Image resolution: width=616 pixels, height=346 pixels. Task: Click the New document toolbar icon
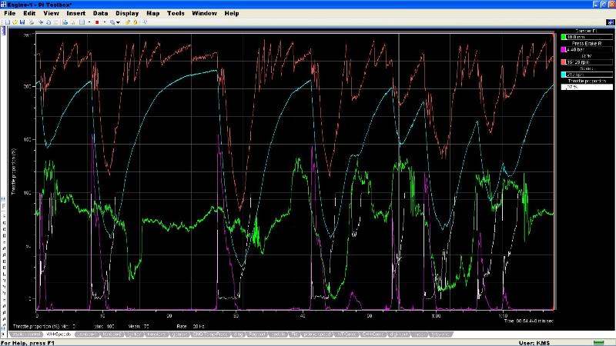click(8, 22)
